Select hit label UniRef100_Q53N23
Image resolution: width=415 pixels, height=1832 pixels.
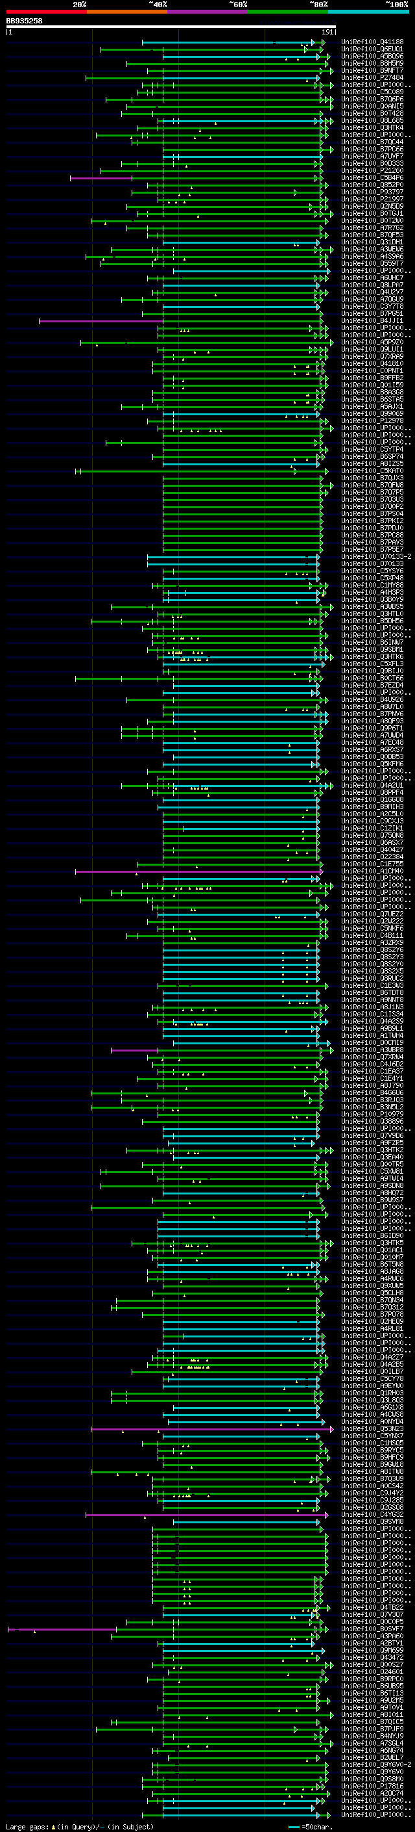tap(372, 1429)
